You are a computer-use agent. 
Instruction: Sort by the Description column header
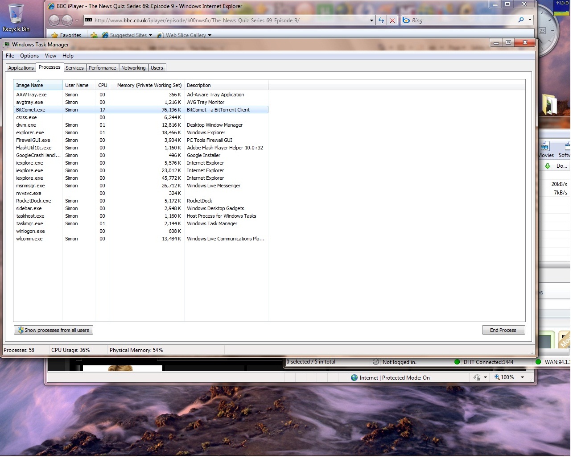coord(226,85)
